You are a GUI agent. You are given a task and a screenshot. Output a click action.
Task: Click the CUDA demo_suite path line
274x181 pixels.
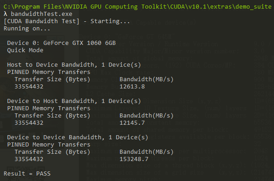click(138, 7)
